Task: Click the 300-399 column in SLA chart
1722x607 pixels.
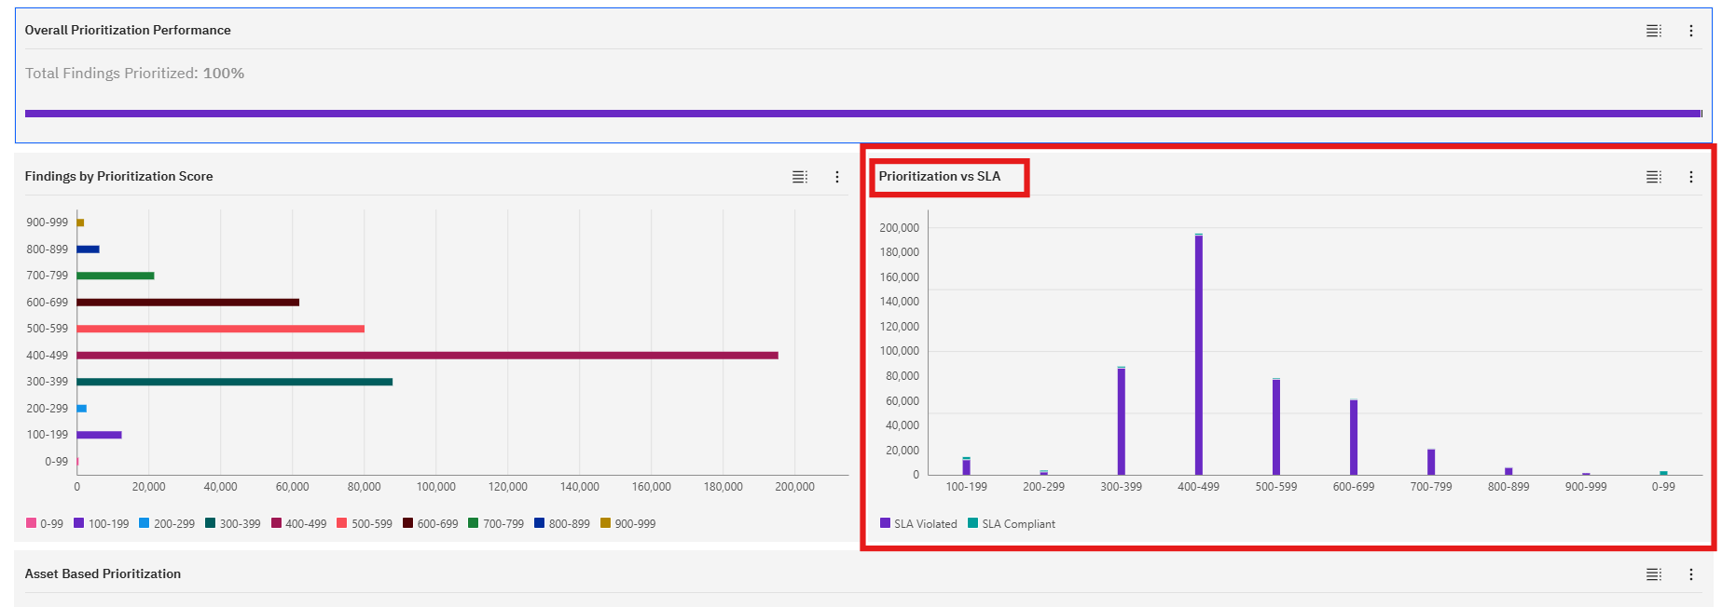Action: tap(1121, 421)
